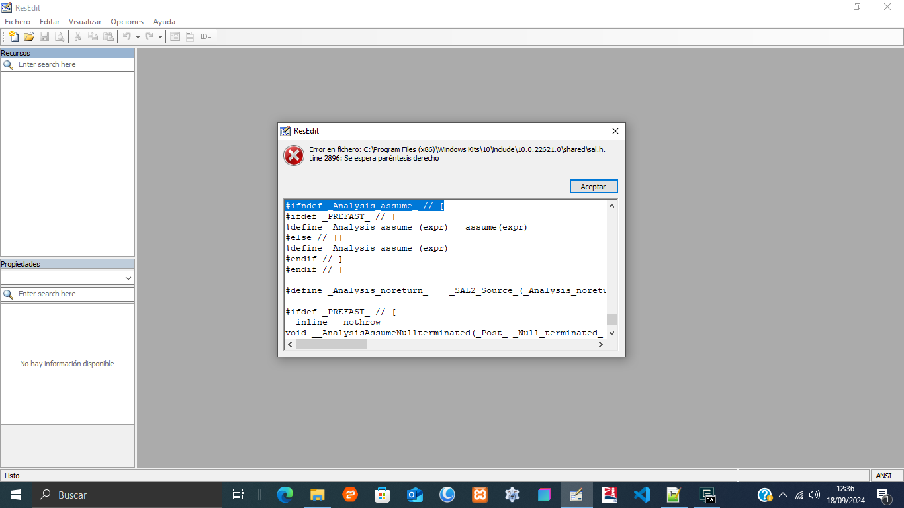Open the Ayuda menu

pyautogui.click(x=164, y=22)
